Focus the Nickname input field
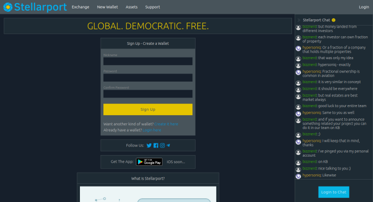373x202 pixels. (x=148, y=61)
